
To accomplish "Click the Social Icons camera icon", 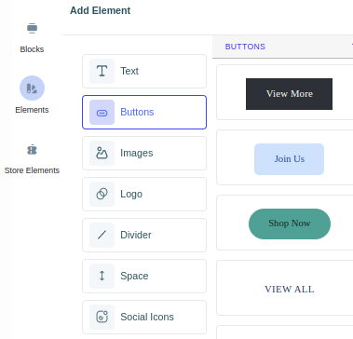I will pos(102,317).
